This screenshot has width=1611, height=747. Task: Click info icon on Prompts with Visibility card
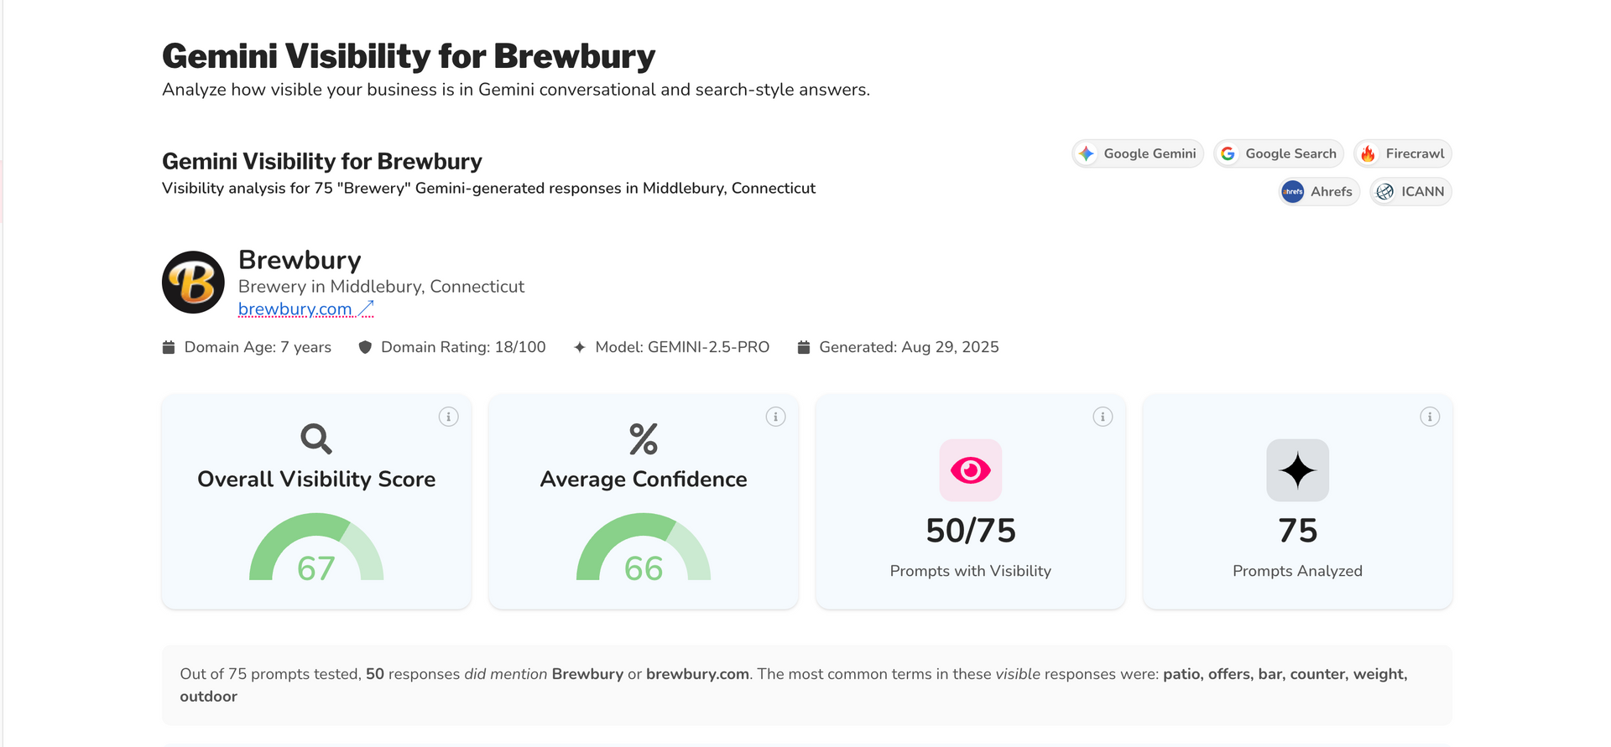tap(1103, 417)
